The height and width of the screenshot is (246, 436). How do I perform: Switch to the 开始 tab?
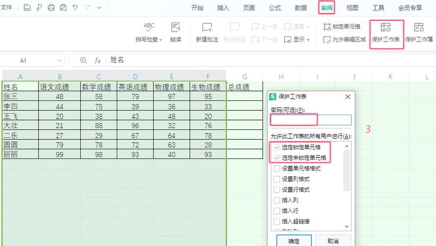click(x=197, y=8)
